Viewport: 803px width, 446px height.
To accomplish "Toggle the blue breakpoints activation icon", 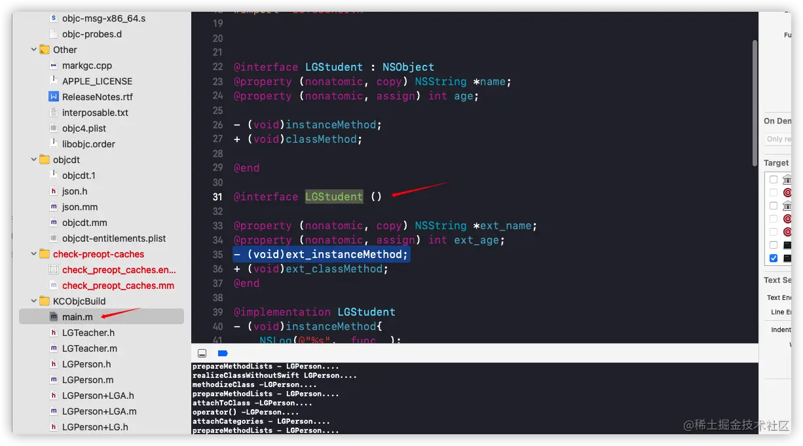I will pyautogui.click(x=223, y=353).
